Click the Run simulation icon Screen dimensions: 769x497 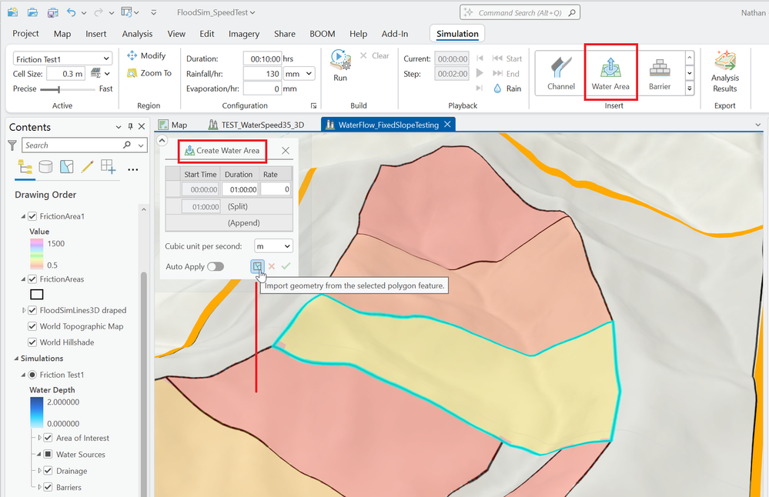pos(339,62)
